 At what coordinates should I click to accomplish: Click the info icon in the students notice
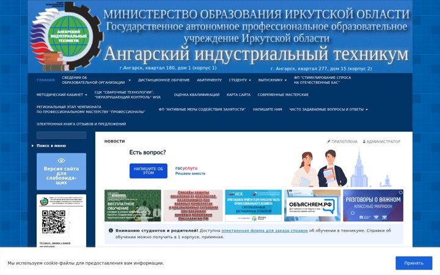point(111,230)
